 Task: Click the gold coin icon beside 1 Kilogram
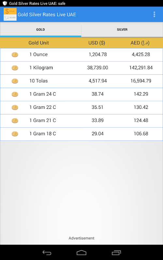tap(15, 68)
